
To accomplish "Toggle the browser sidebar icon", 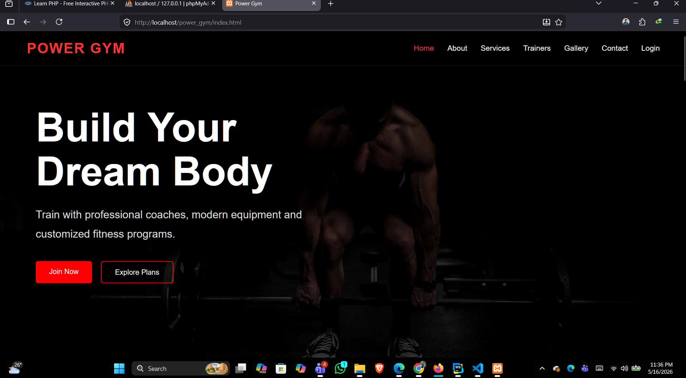I will (x=11, y=22).
